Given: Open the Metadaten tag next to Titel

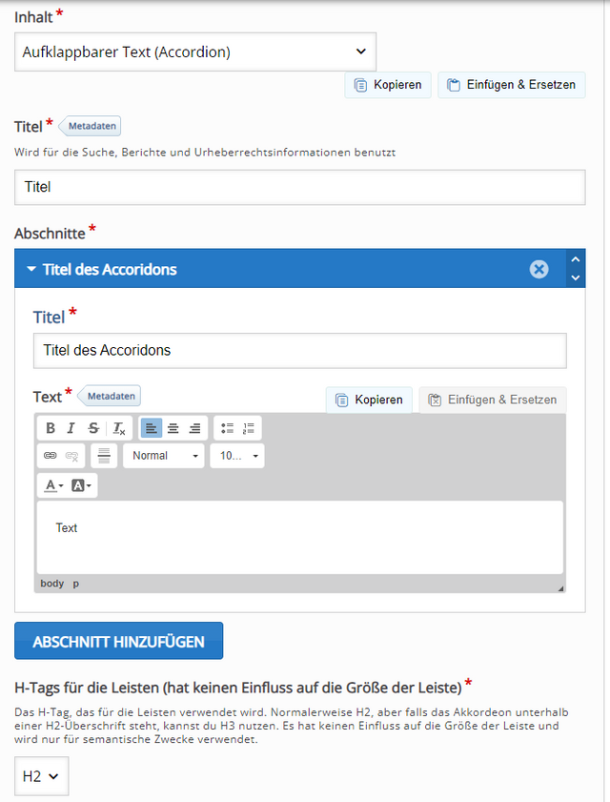Looking at the screenshot, I should click(90, 126).
